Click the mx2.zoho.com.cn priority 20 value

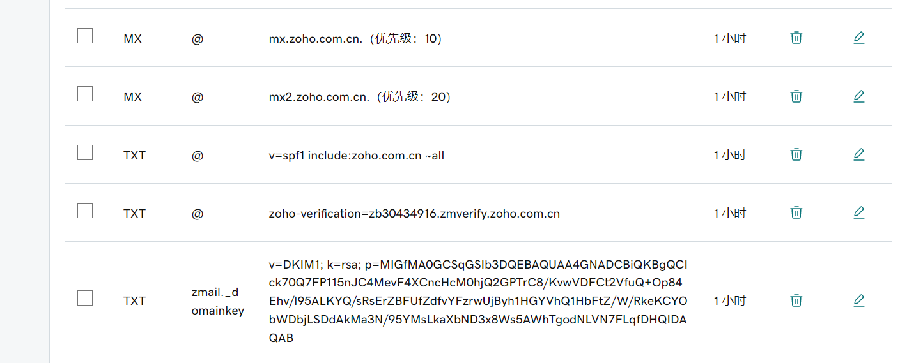pyautogui.click(x=359, y=97)
